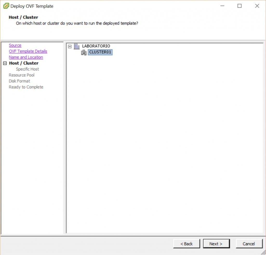This screenshot has width=266, height=255.
Task: Open the OVF Template Details step
Action: click(x=28, y=51)
